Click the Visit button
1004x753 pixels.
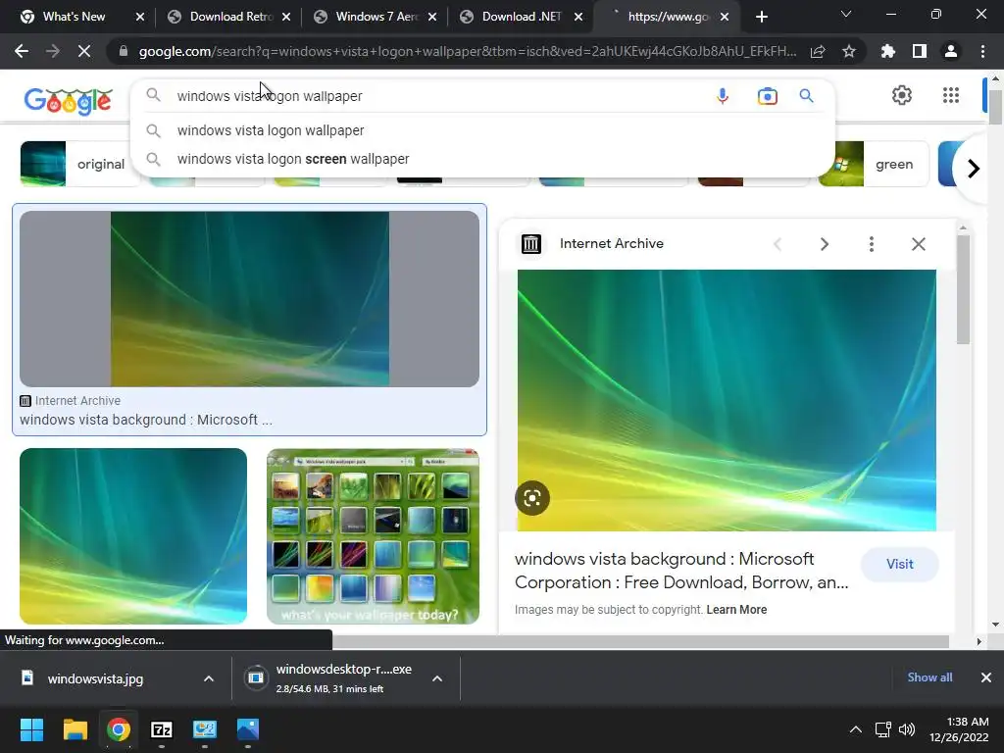pos(900,564)
